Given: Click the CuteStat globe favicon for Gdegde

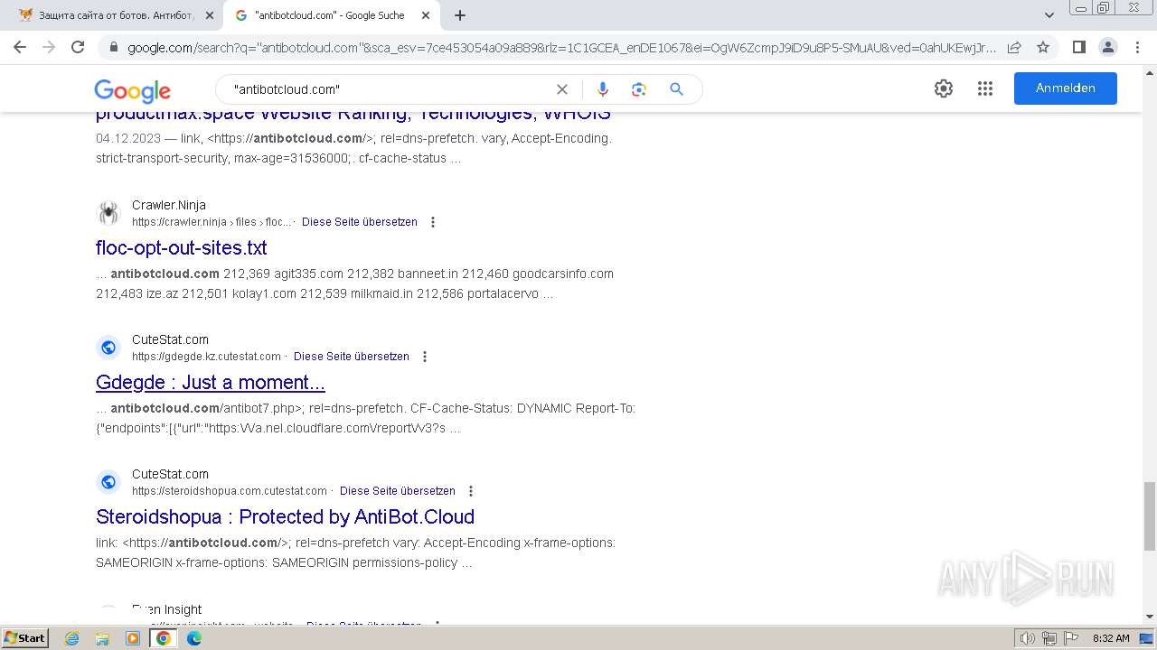Looking at the screenshot, I should (108, 348).
